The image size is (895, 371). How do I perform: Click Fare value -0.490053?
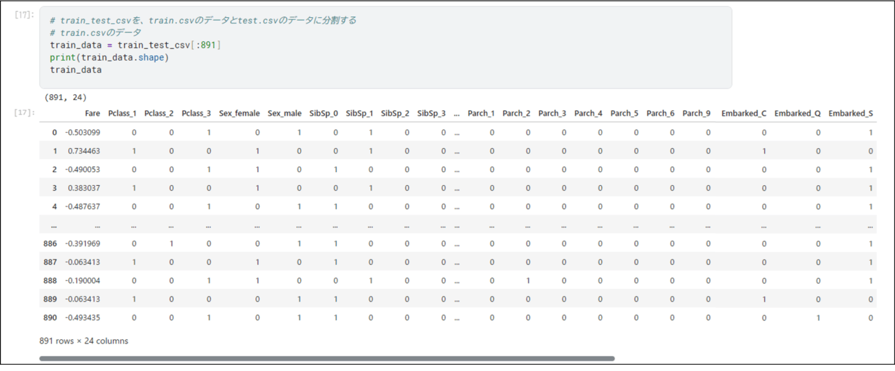(x=83, y=169)
